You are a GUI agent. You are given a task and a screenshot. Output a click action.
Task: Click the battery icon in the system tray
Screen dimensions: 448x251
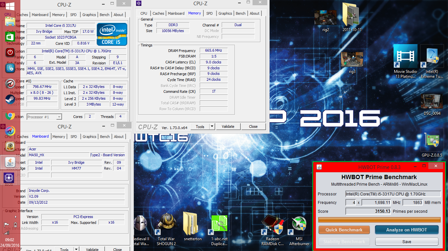tap(15, 225)
